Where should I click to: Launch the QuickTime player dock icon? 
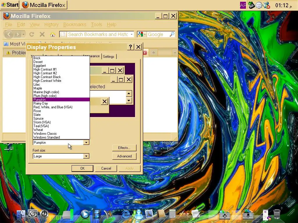point(85,214)
